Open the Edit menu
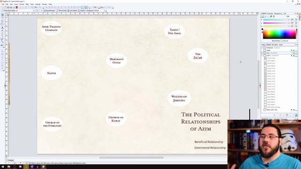Screen dimensions: 301x169 pos(7,4)
